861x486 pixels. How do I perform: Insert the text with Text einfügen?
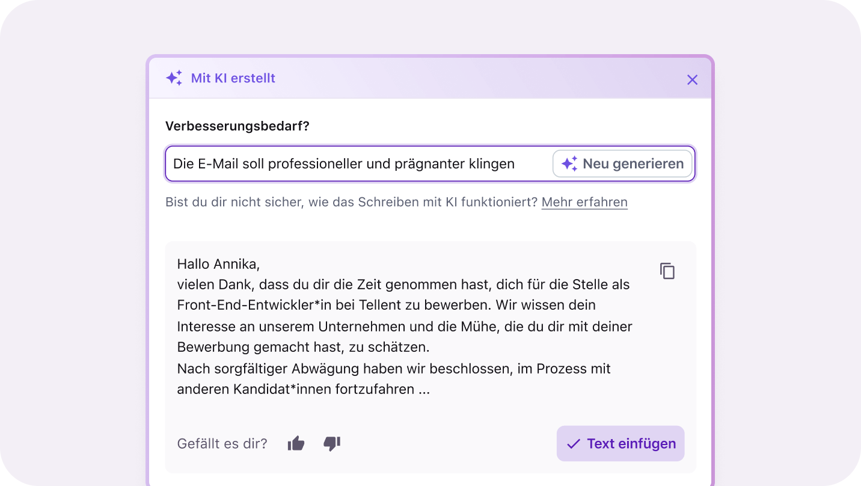[x=620, y=444]
